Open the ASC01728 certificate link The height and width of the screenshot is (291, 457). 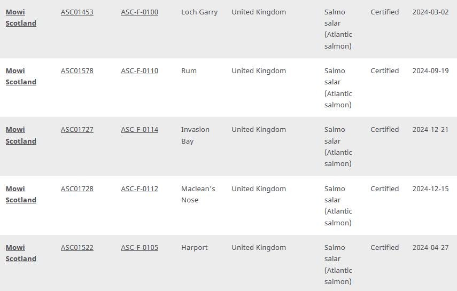coord(77,188)
